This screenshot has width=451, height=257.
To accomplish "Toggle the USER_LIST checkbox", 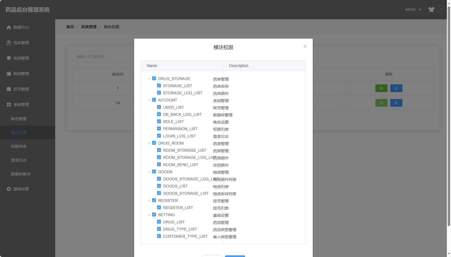I will [159, 107].
